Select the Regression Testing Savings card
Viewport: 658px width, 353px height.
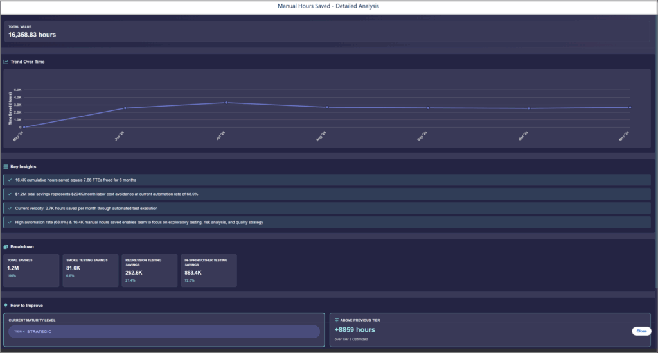tap(149, 270)
